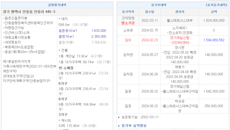Expand the 등기부 요약정보 section arrow
The image size is (230, 130).
tap(120, 126)
